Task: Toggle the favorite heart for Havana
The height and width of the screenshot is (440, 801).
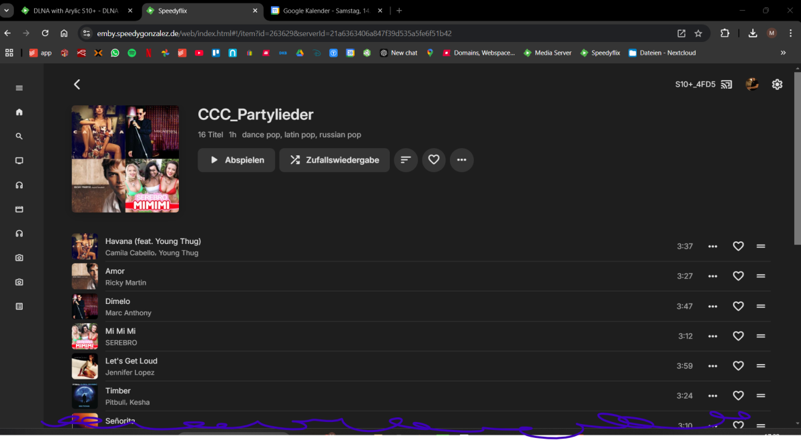Action: coord(738,246)
